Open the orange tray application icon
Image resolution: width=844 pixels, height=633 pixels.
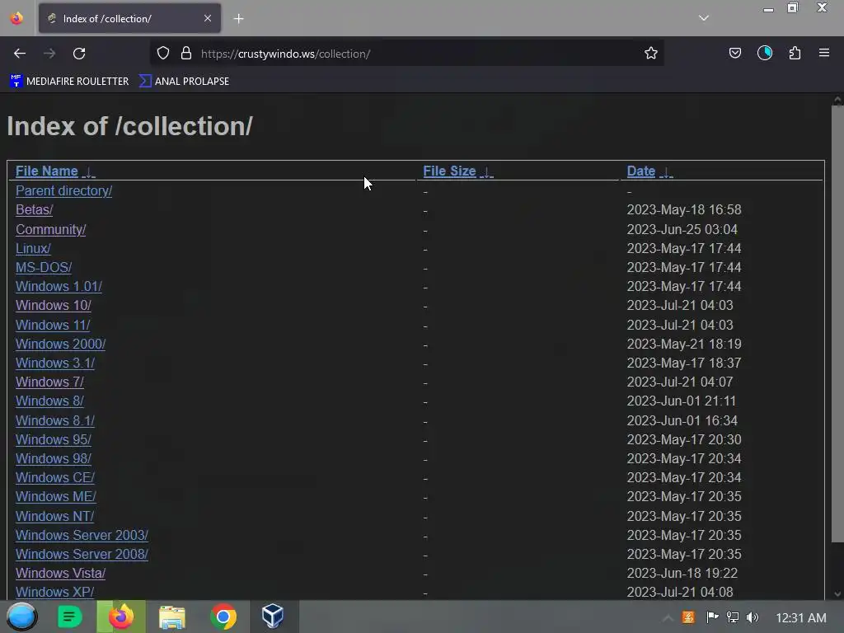[688, 617]
